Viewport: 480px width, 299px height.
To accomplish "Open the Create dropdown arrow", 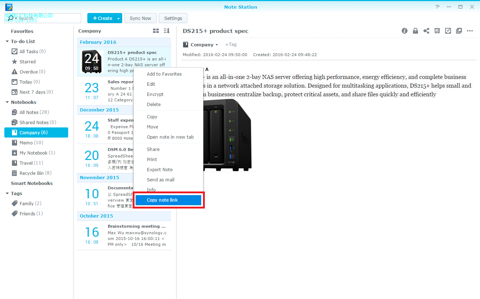I will tap(119, 18).
